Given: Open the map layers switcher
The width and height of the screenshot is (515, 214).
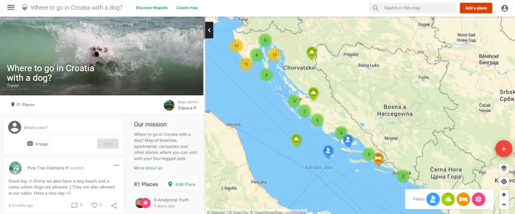Looking at the screenshot, I should [x=504, y=168].
